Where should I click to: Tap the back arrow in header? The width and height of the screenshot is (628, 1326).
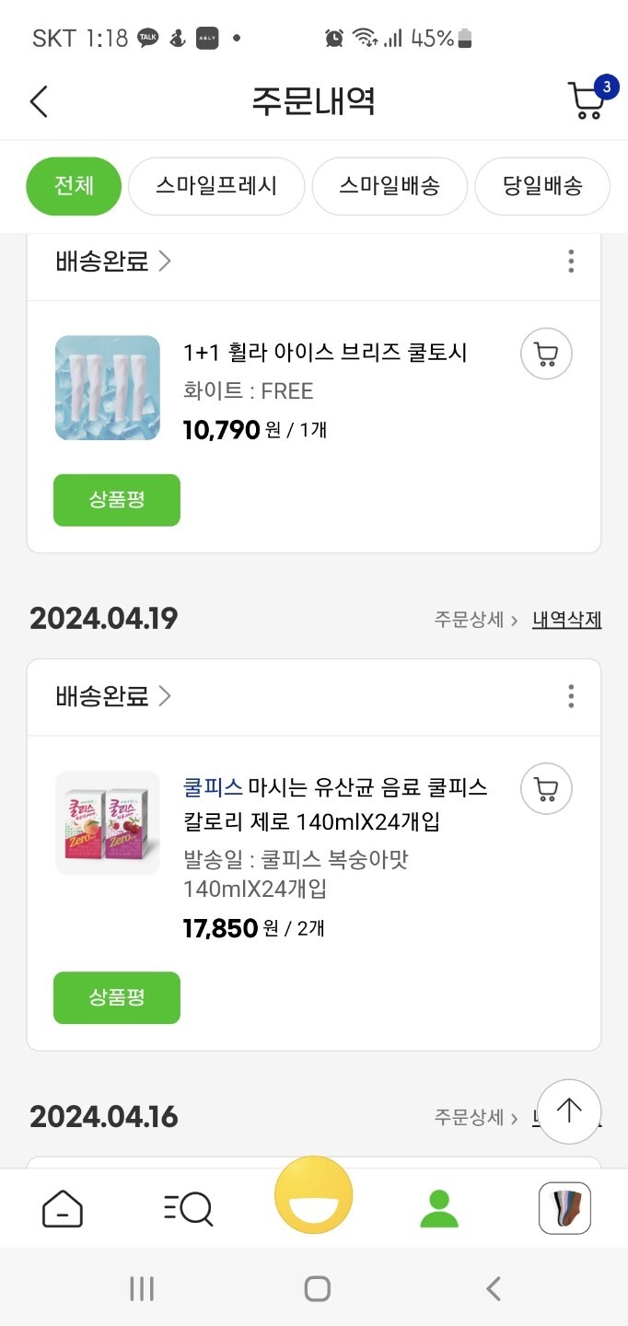pos(39,101)
